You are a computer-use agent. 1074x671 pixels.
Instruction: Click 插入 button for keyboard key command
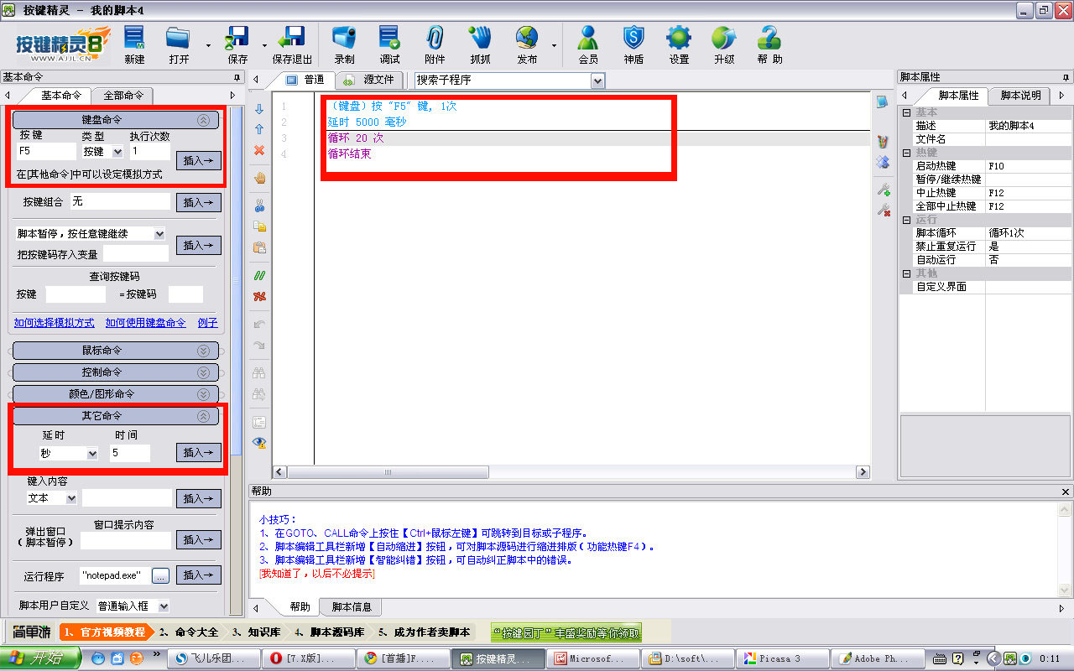199,160
